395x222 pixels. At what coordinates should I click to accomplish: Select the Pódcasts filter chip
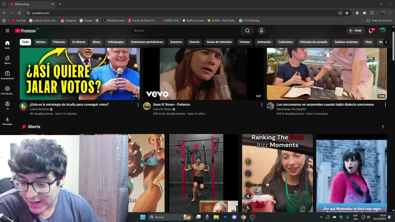pyautogui.click(x=59, y=42)
